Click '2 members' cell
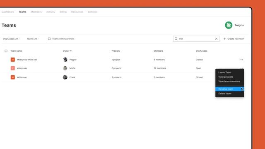Screen dimensions: 265x149 (159, 77)
